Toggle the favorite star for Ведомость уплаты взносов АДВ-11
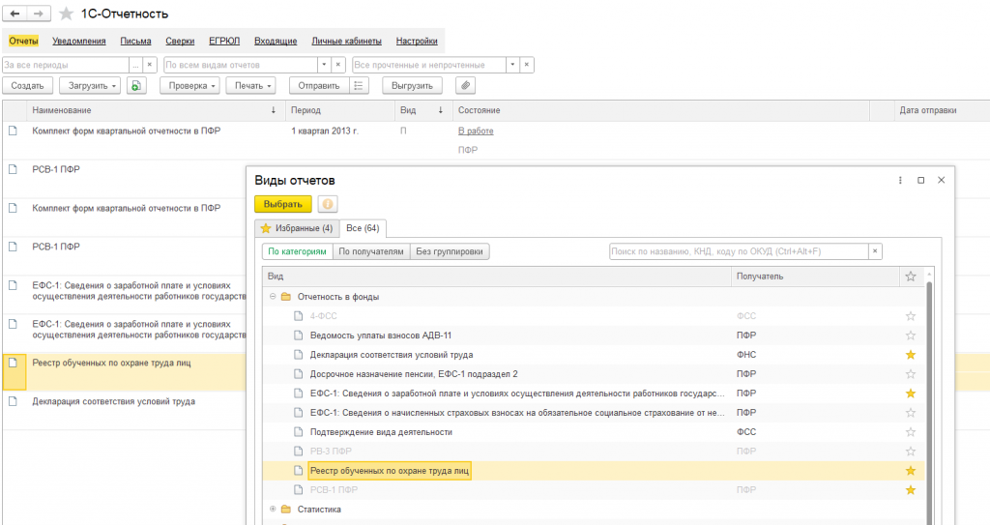990x525 pixels. point(911,335)
